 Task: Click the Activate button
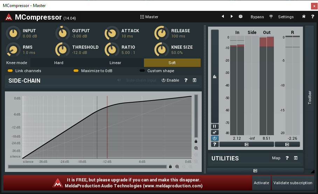click(261, 183)
